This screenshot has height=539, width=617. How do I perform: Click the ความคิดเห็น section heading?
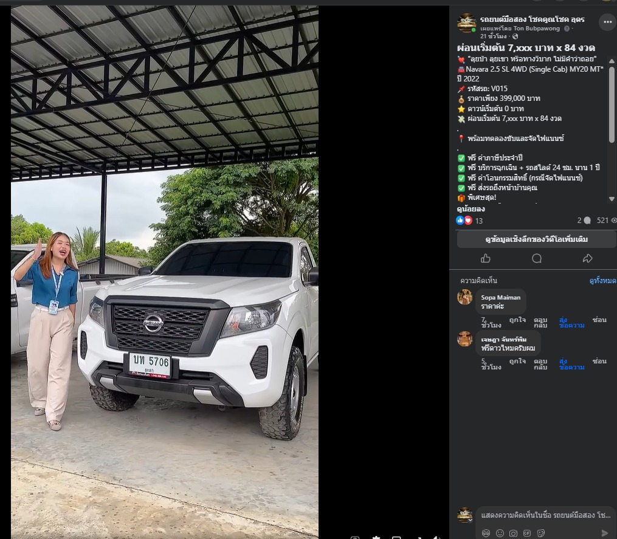pos(478,281)
